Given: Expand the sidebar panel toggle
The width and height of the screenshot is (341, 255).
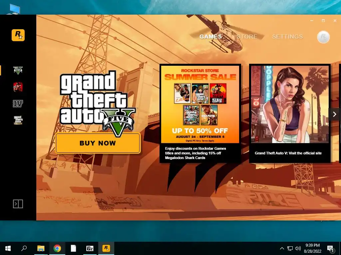Looking at the screenshot, I should click(18, 204).
